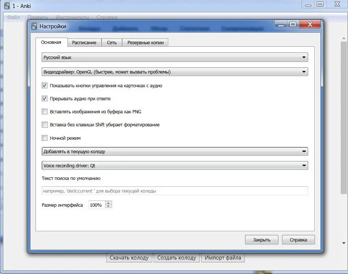Click the Anki icon in the Настройки title bar
The width and height of the screenshot is (348, 274).
(x=34, y=26)
